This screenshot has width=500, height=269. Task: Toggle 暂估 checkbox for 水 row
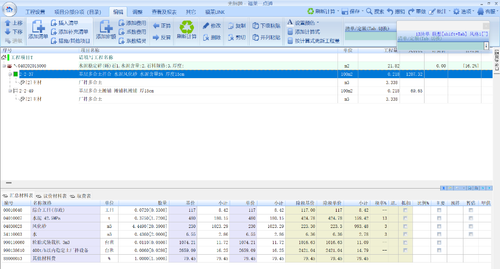coord(471,234)
